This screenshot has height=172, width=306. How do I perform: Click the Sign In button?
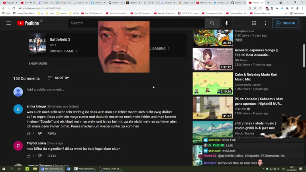point(285,23)
